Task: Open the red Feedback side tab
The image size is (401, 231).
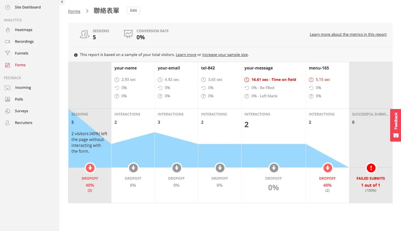Action: pyautogui.click(x=396, y=125)
